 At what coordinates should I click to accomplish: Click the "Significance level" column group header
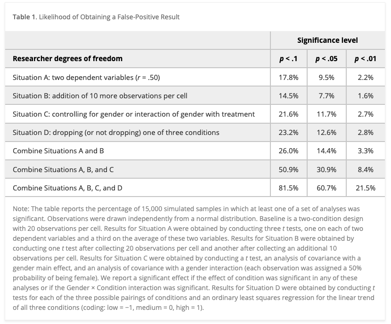click(327, 40)
